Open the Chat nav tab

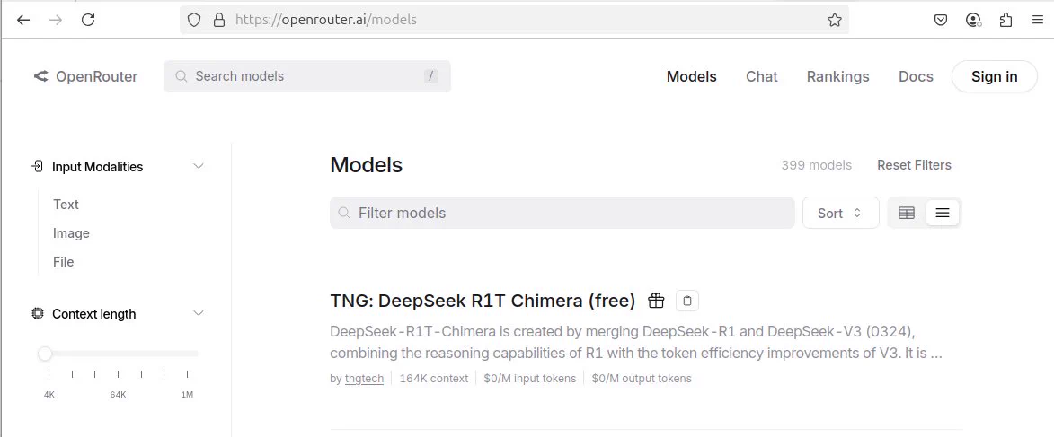(x=762, y=76)
